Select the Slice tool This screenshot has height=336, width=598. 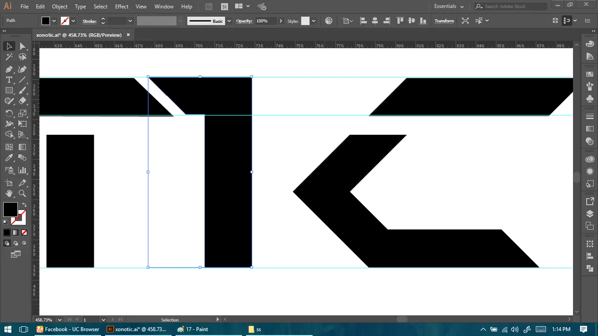(x=22, y=182)
